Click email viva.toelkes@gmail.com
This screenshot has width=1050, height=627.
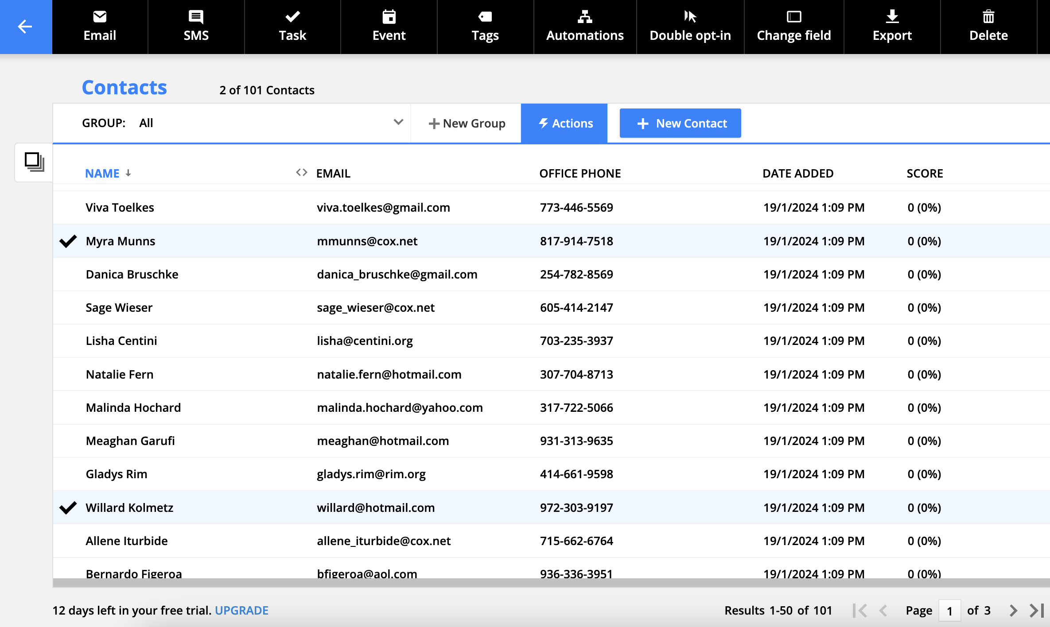(x=383, y=207)
